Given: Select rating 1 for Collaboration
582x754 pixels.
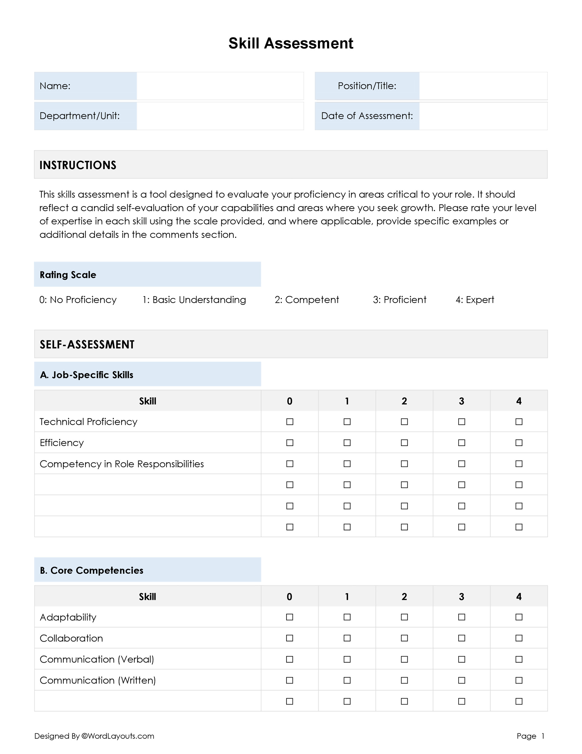Looking at the screenshot, I should pos(347,638).
